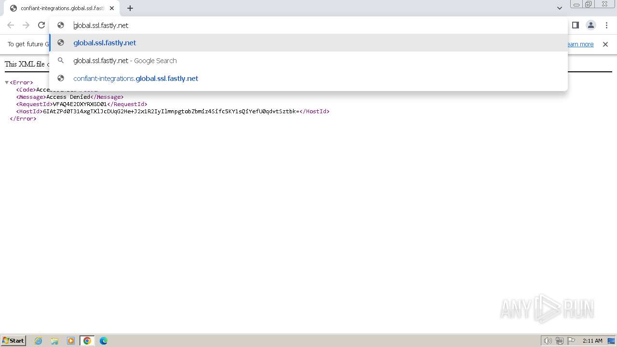Choose global.ssl.fastly.net autocomplete suggestion
Viewport: 617px width, 347px height.
pyautogui.click(x=308, y=43)
